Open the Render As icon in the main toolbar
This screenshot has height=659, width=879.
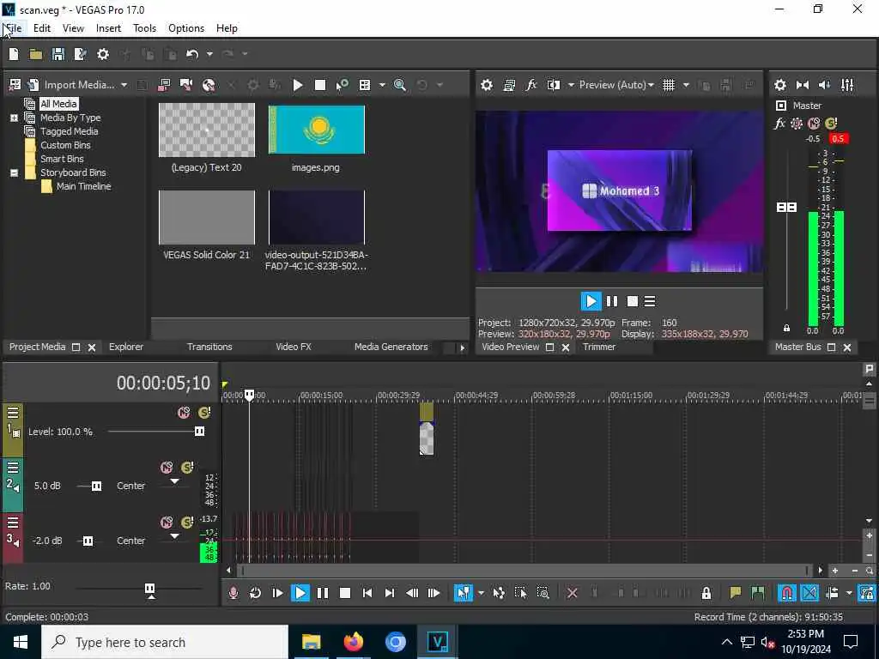point(80,54)
